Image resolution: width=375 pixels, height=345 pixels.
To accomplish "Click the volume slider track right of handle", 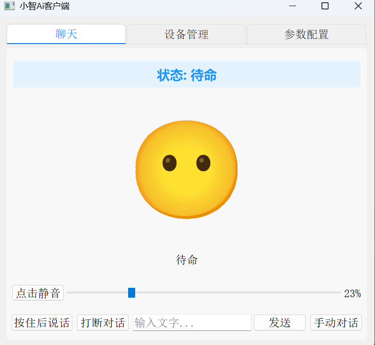I will tap(235, 293).
